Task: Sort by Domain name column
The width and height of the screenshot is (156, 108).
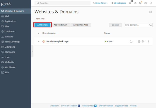Action: pyautogui.click(x=50, y=33)
